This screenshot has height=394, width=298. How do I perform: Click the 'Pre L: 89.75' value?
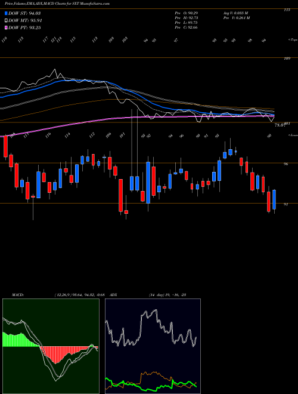tap(186, 23)
